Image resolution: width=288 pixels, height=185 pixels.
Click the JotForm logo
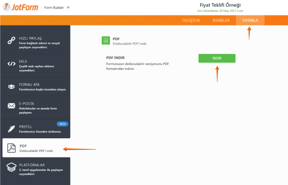(x=21, y=7)
